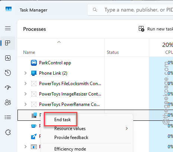
Task: Click the Run new task icon
Action: click(141, 29)
